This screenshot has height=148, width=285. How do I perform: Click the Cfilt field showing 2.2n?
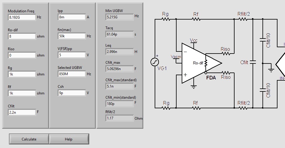[x=22, y=112]
